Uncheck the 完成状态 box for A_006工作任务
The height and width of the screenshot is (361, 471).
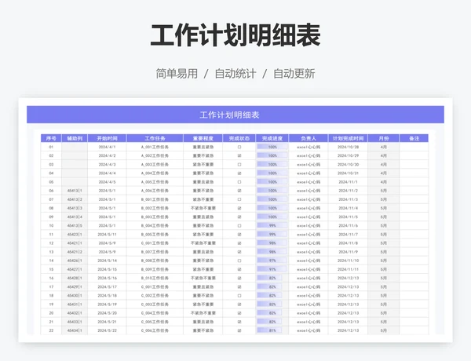tap(239, 191)
